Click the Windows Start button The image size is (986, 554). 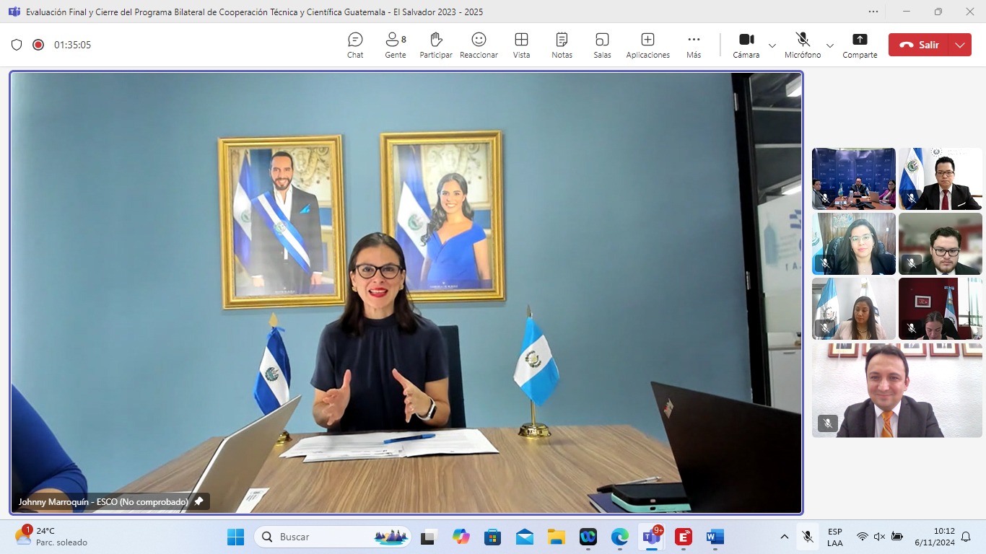click(235, 537)
